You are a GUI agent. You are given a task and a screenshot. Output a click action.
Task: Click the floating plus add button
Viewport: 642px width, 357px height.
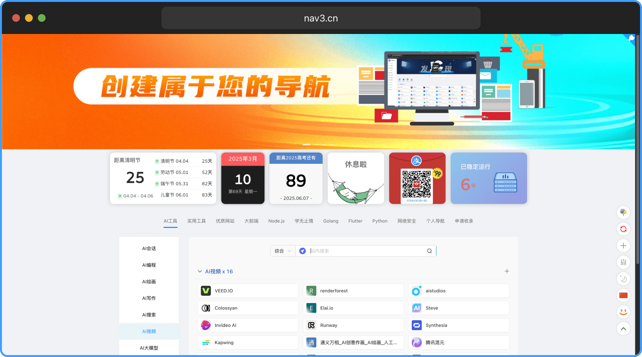click(623, 246)
